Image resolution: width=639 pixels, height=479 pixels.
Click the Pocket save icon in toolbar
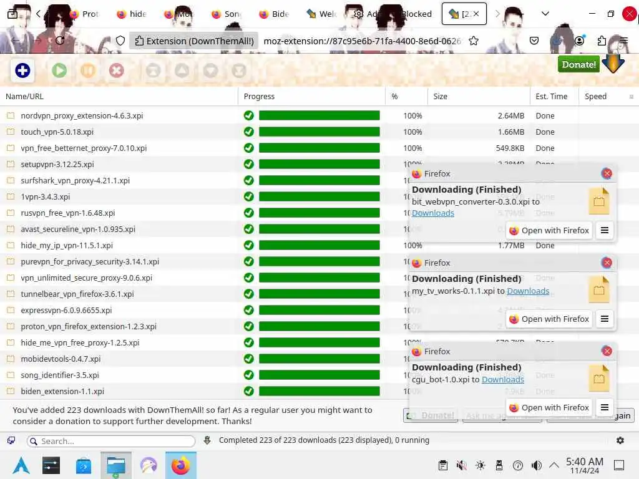[534, 41]
